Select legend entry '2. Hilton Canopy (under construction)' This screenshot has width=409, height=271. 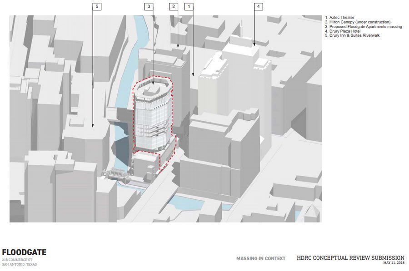pyautogui.click(x=358, y=22)
